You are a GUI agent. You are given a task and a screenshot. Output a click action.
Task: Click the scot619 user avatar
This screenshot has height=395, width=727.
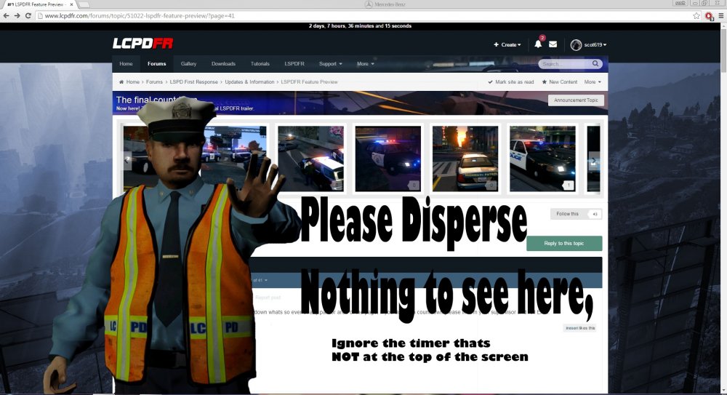click(x=576, y=44)
